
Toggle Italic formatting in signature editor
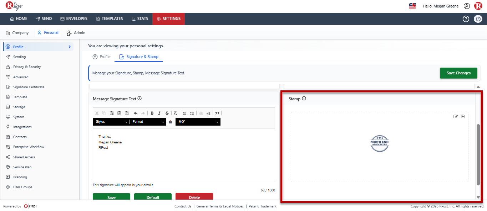(159, 113)
